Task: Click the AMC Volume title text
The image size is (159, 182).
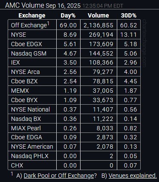Action: point(25,6)
